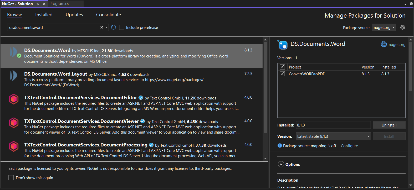Open the nuget.org link
This screenshot has height=190, width=414.
pos(397,44)
